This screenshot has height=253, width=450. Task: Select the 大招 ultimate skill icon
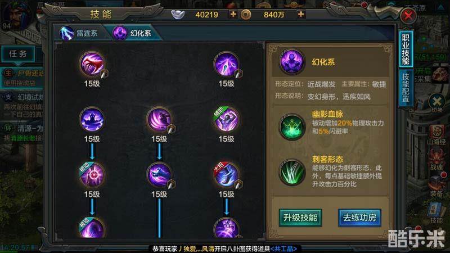click(x=226, y=175)
